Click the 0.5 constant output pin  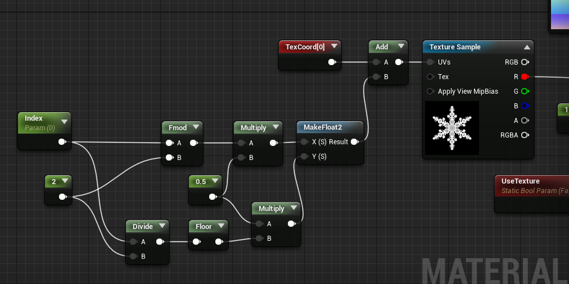[x=213, y=196]
